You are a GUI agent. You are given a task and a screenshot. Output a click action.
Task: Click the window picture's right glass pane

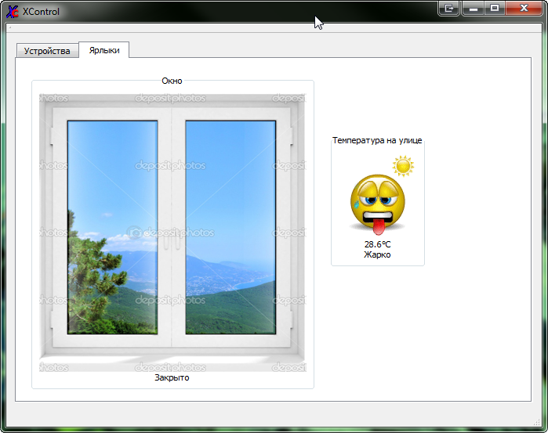[230, 227]
